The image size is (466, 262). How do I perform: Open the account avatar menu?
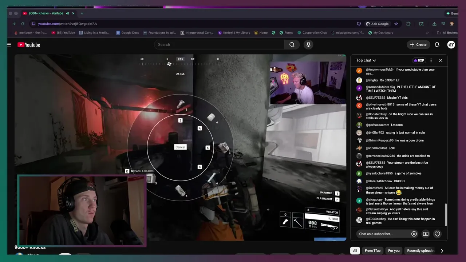click(451, 45)
